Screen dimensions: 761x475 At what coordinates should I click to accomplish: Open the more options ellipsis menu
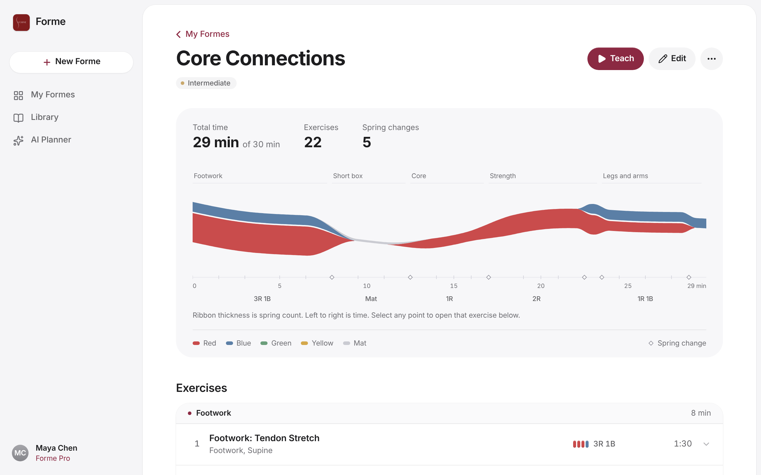coord(711,59)
